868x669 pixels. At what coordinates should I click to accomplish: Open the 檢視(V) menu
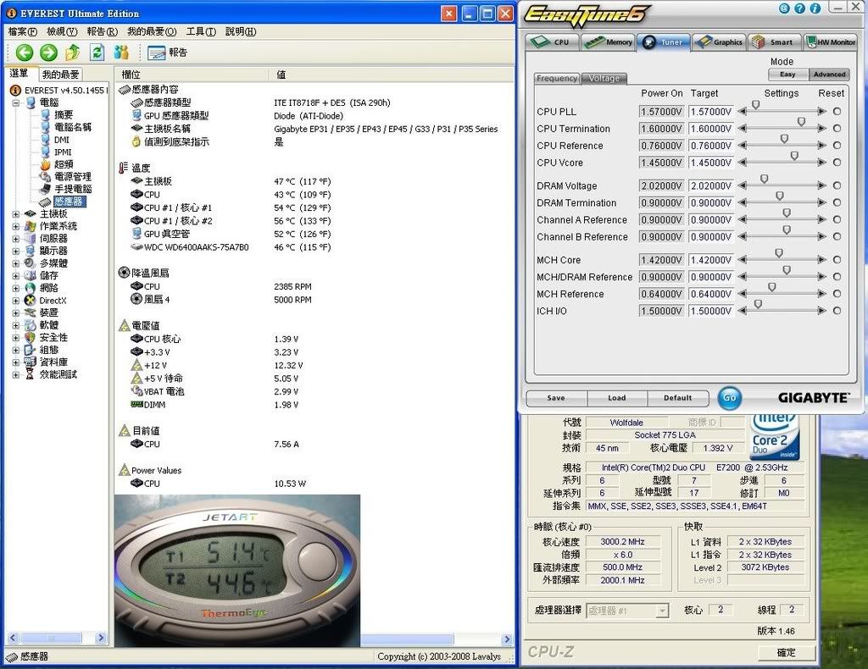click(62, 31)
